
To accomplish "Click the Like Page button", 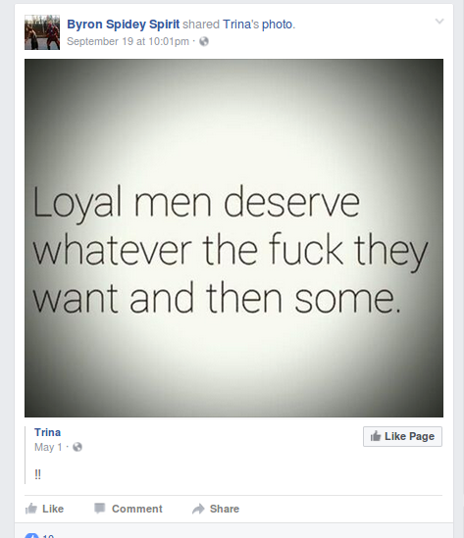I will tap(402, 436).
